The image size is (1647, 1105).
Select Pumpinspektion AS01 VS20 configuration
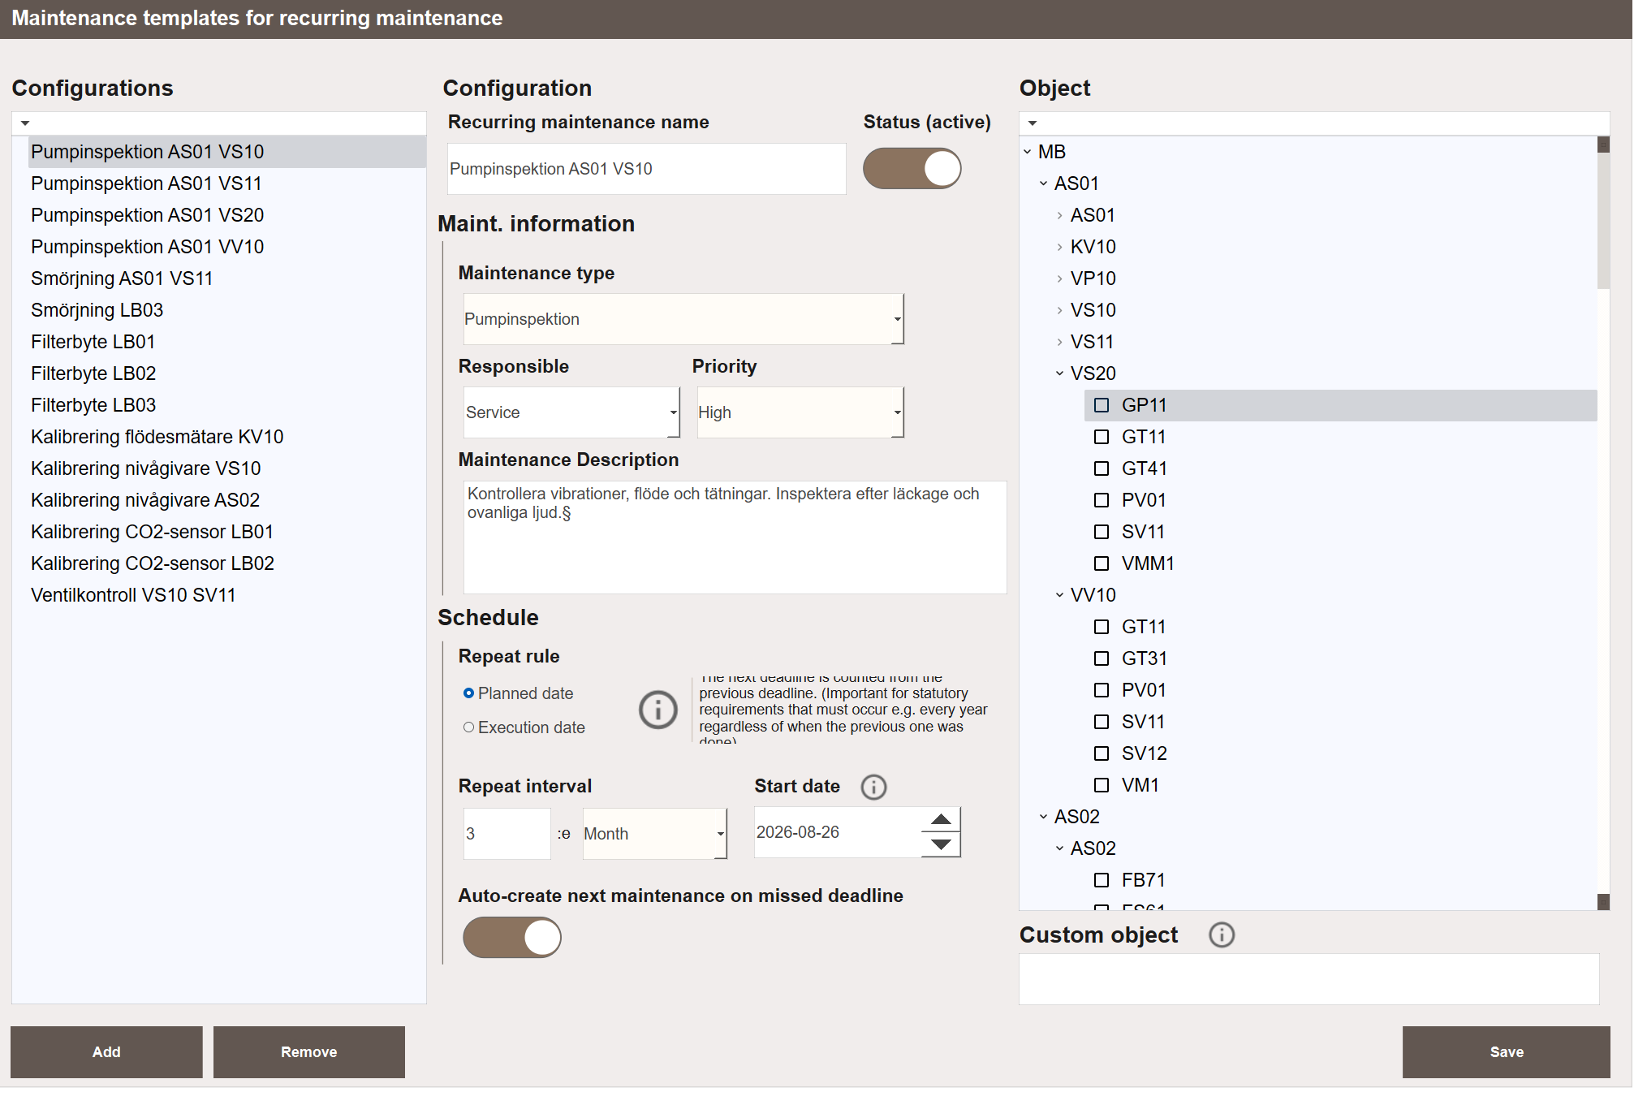pos(227,215)
